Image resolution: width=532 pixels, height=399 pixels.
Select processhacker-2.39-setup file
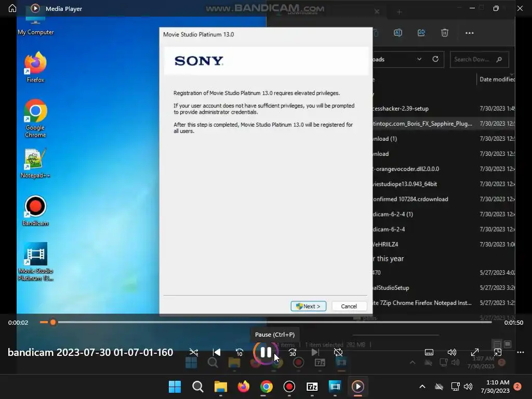[444, 109]
